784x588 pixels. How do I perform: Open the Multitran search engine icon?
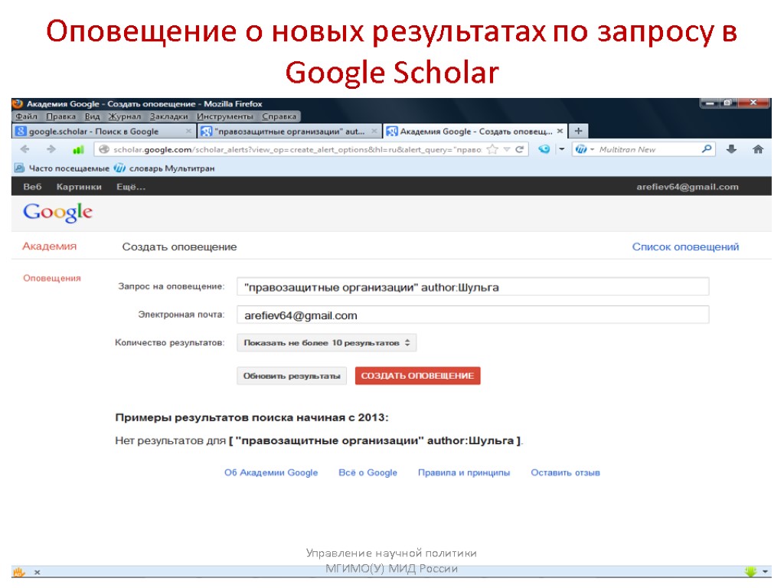click(580, 149)
